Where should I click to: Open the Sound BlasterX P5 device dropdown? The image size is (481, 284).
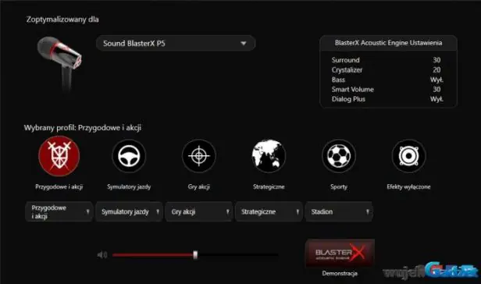point(176,43)
